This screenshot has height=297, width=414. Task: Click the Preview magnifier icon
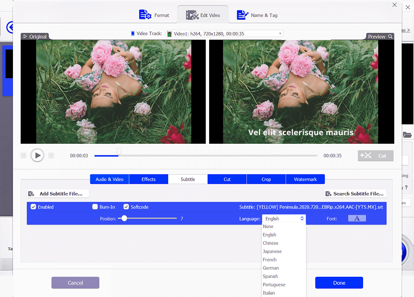[x=390, y=36]
